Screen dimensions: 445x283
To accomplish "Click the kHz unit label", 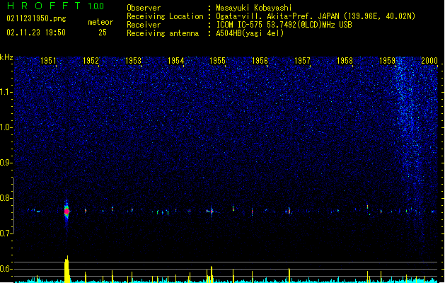I will tap(6, 57).
